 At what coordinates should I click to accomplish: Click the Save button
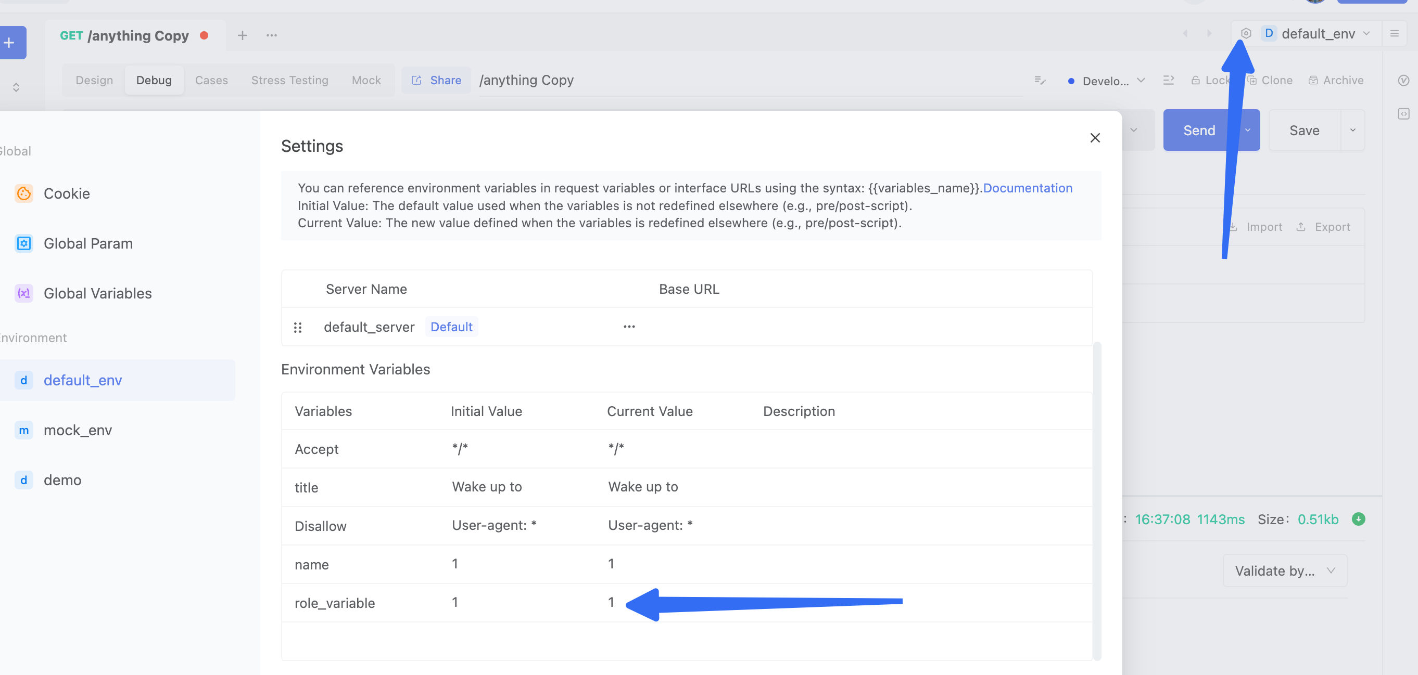(x=1304, y=131)
